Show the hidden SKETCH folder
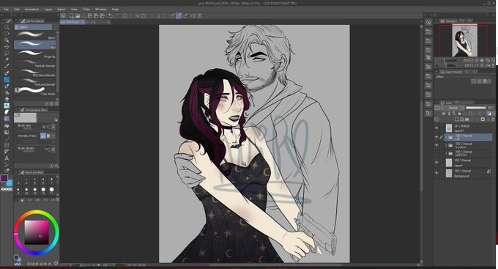This screenshot has height=269, width=498. coord(436,154)
